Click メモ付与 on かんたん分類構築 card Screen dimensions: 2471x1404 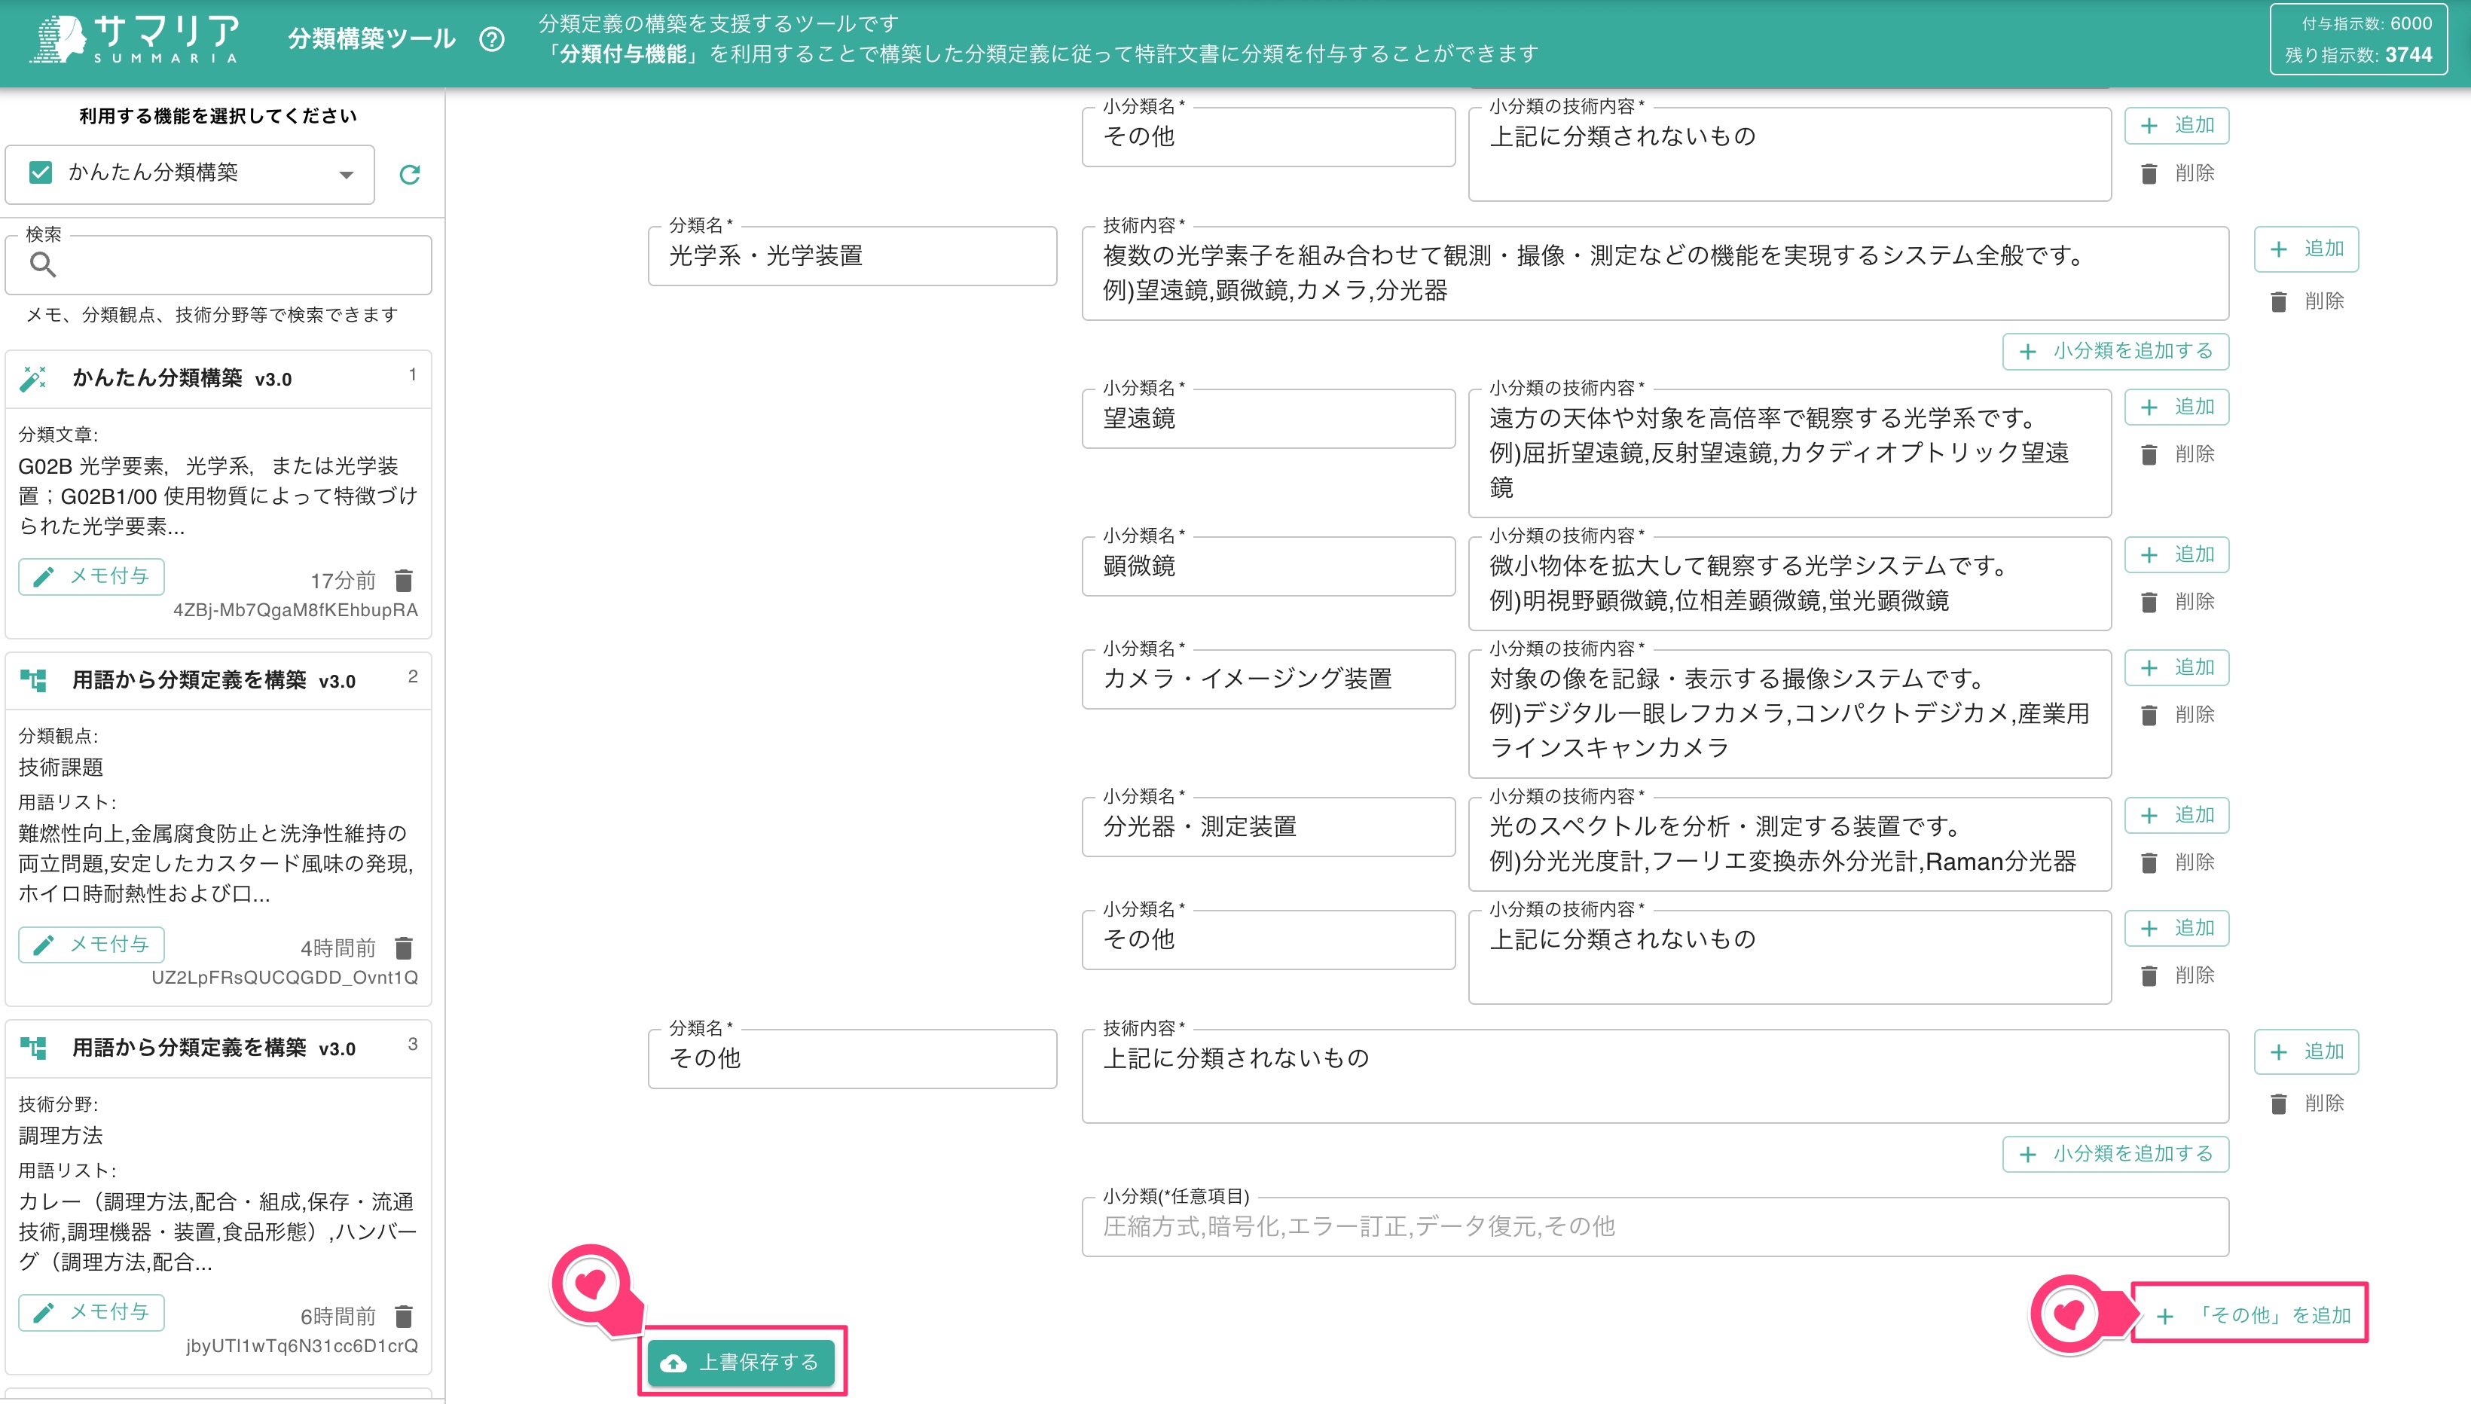pyautogui.click(x=92, y=577)
